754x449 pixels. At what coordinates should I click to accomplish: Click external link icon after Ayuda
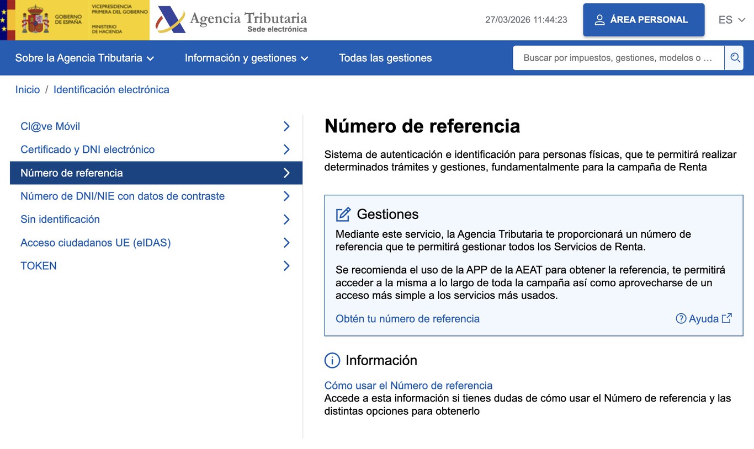[x=727, y=318]
